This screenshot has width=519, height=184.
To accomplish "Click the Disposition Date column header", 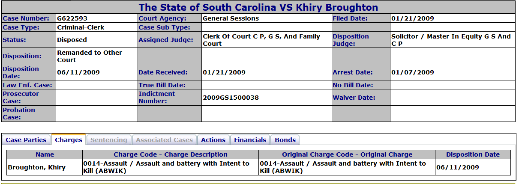I will coord(473,154).
